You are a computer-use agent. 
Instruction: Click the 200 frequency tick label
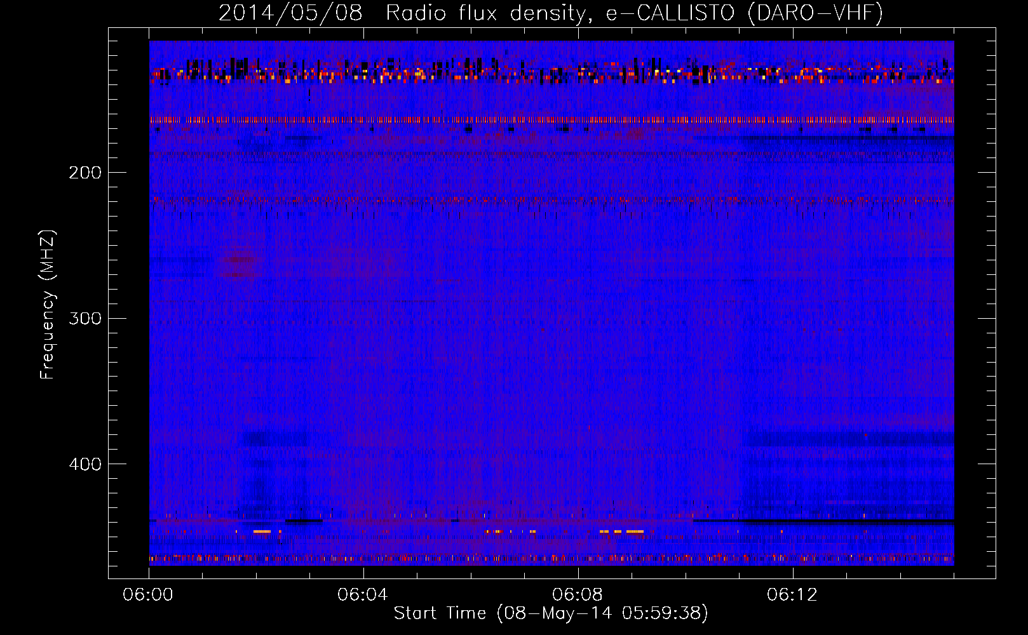tap(85, 173)
